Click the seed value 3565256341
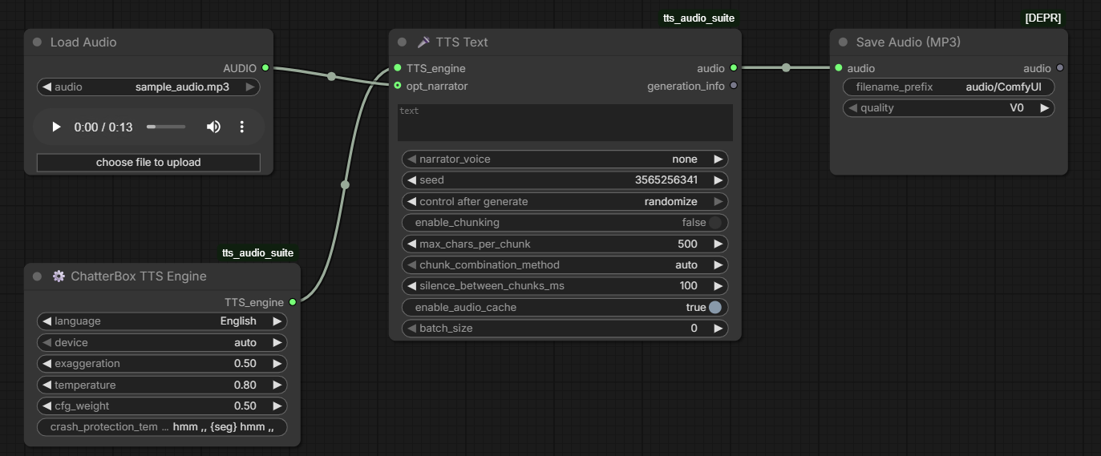This screenshot has width=1101, height=456. (666, 180)
